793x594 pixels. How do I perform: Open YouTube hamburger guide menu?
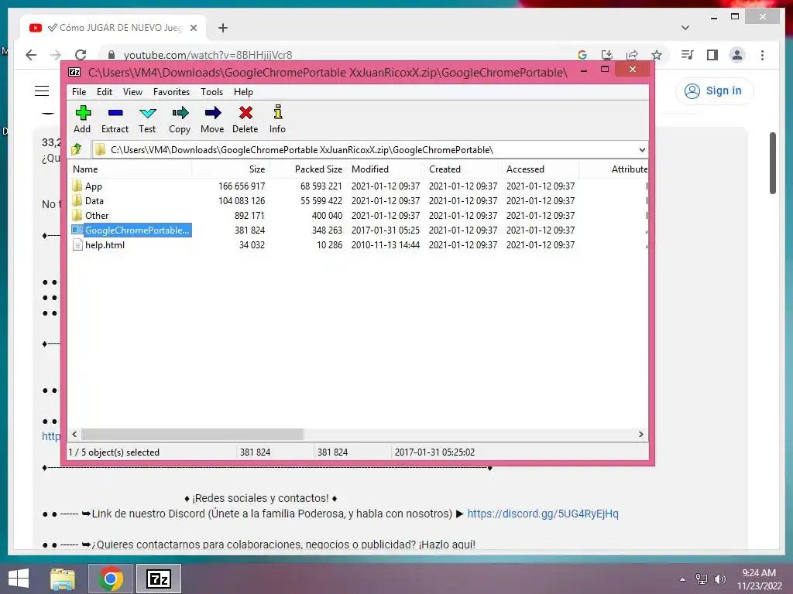pyautogui.click(x=42, y=91)
